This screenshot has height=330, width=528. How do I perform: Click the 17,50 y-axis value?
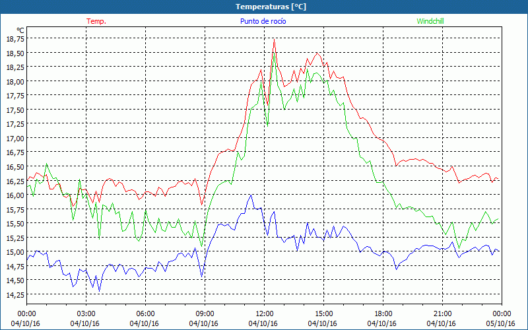pos(15,110)
